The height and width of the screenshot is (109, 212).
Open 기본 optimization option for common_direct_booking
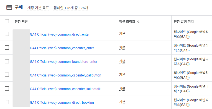click(122, 102)
